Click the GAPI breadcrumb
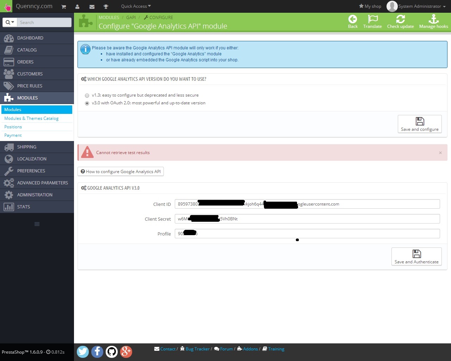Viewport: 451px width, 361px height. tap(131, 17)
